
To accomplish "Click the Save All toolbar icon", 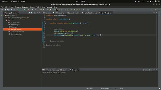I will tap(8, 10).
